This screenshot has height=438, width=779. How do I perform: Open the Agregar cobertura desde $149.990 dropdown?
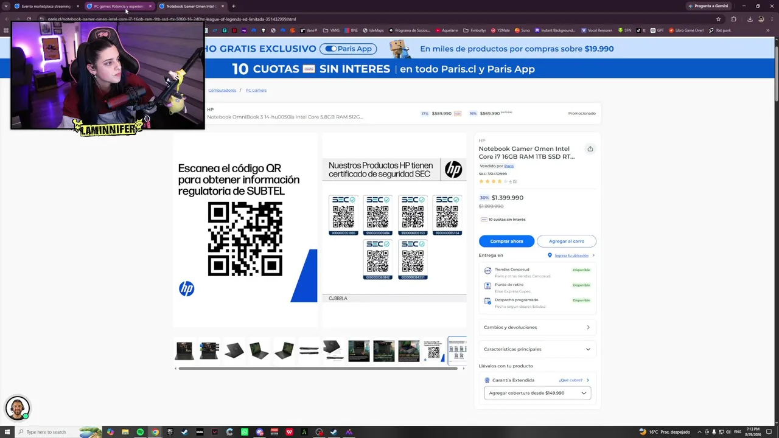coord(537,393)
